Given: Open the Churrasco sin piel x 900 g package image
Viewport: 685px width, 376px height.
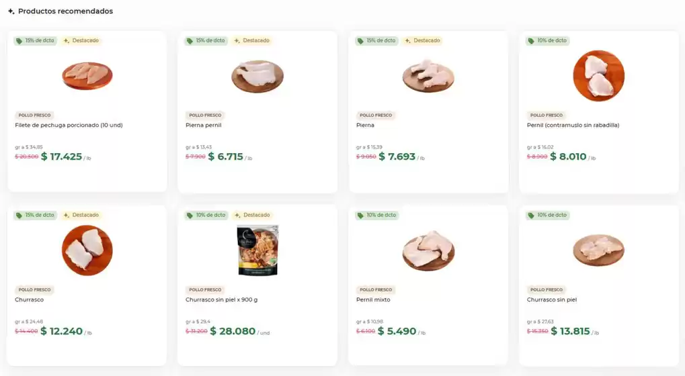Looking at the screenshot, I should pyautogui.click(x=257, y=250).
